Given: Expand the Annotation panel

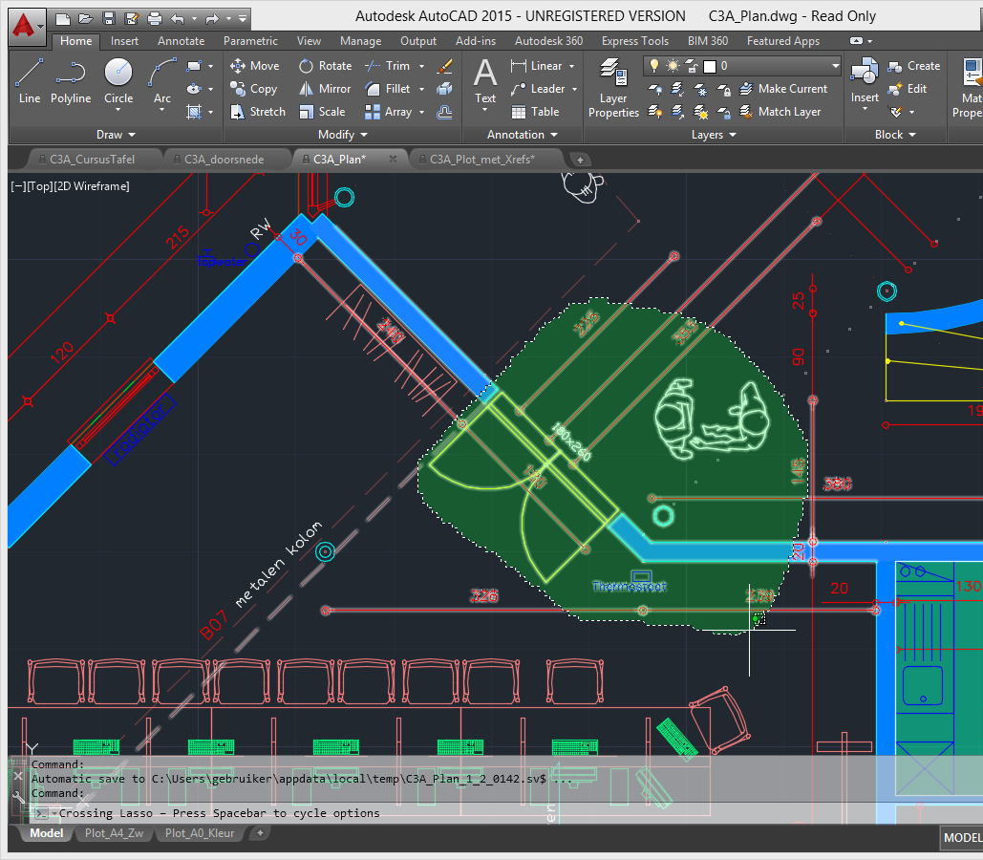Looking at the screenshot, I should pyautogui.click(x=523, y=135).
